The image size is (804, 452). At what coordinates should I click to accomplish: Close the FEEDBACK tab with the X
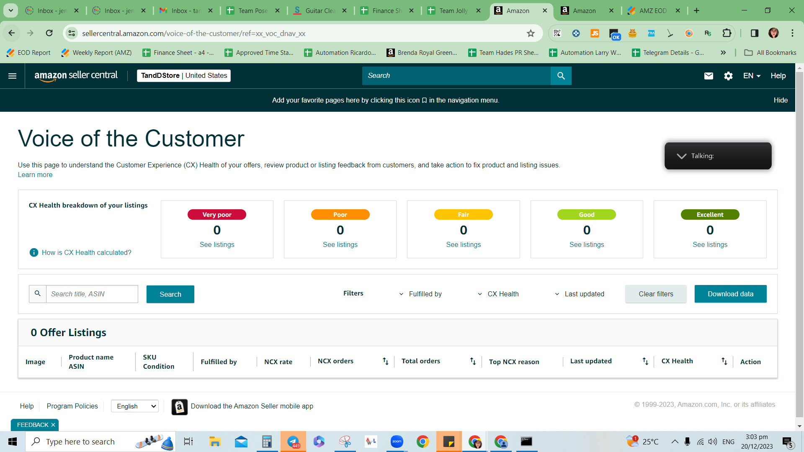[x=53, y=425]
